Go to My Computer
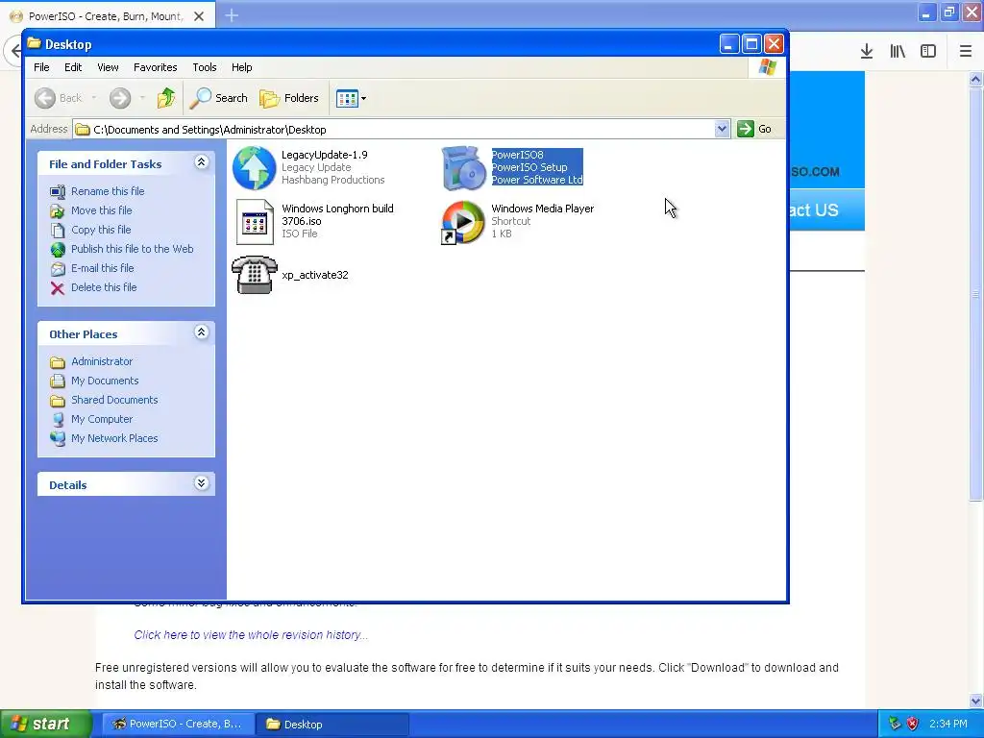The image size is (984, 738). click(x=102, y=419)
